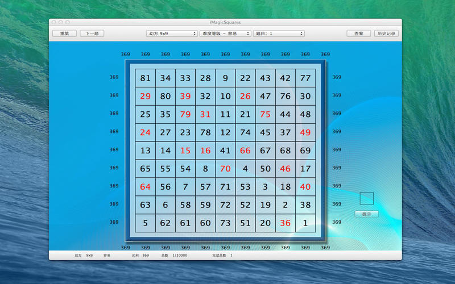Select the red 64 cell

(x=146, y=187)
